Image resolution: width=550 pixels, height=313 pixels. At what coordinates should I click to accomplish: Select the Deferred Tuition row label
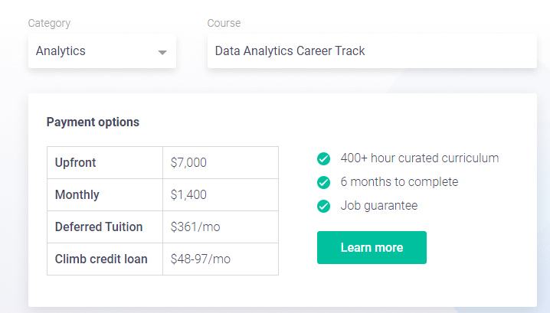[99, 227]
